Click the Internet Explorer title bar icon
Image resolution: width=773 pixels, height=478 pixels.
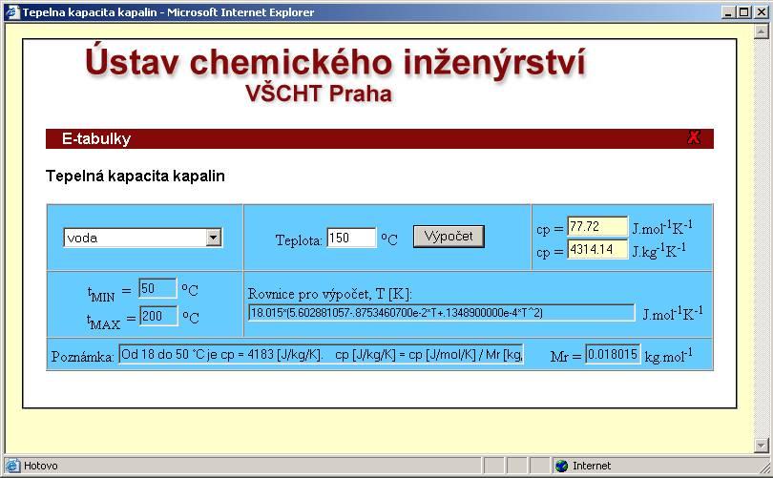(11, 12)
